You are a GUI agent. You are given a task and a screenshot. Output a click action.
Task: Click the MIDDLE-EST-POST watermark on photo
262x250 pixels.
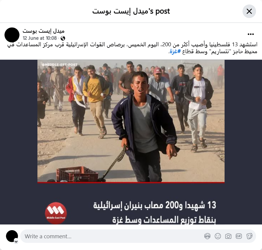pos(60,65)
